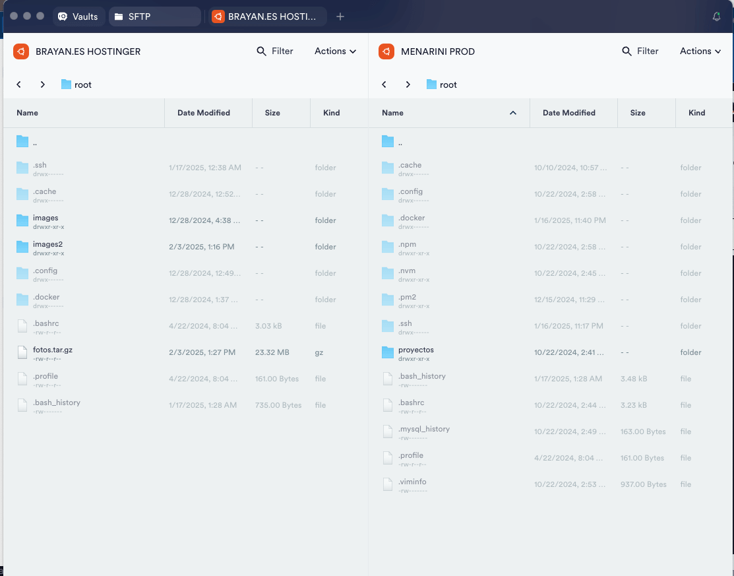Image resolution: width=734 pixels, height=576 pixels.
Task: Select the .mysql_history file
Action: [x=551, y=432]
